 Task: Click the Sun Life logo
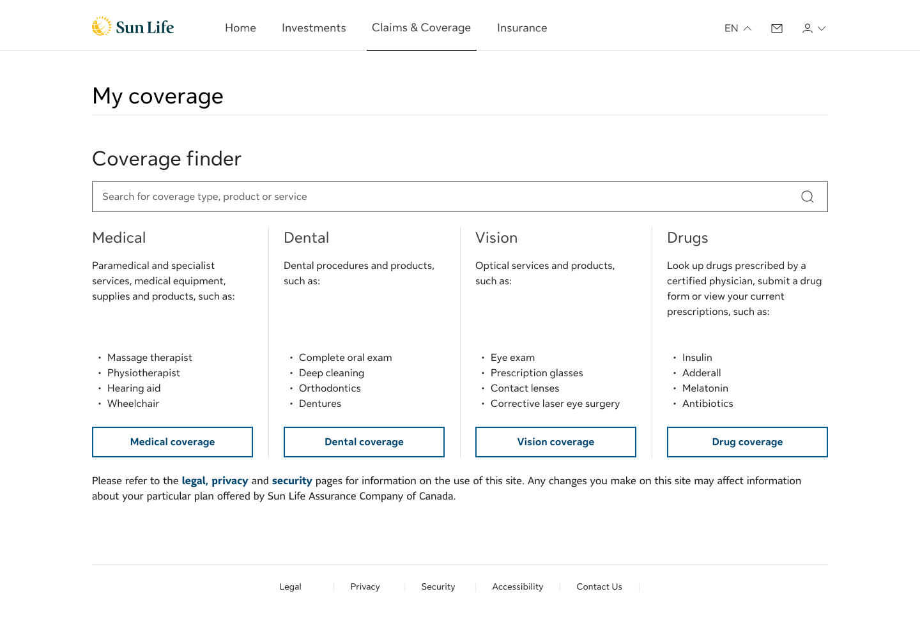(x=133, y=27)
